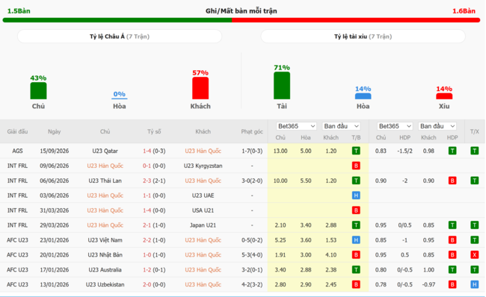This screenshot has height=297, width=486.
Task: Click HDP red B badge in 23/01/2026 row
Action: click(452, 240)
